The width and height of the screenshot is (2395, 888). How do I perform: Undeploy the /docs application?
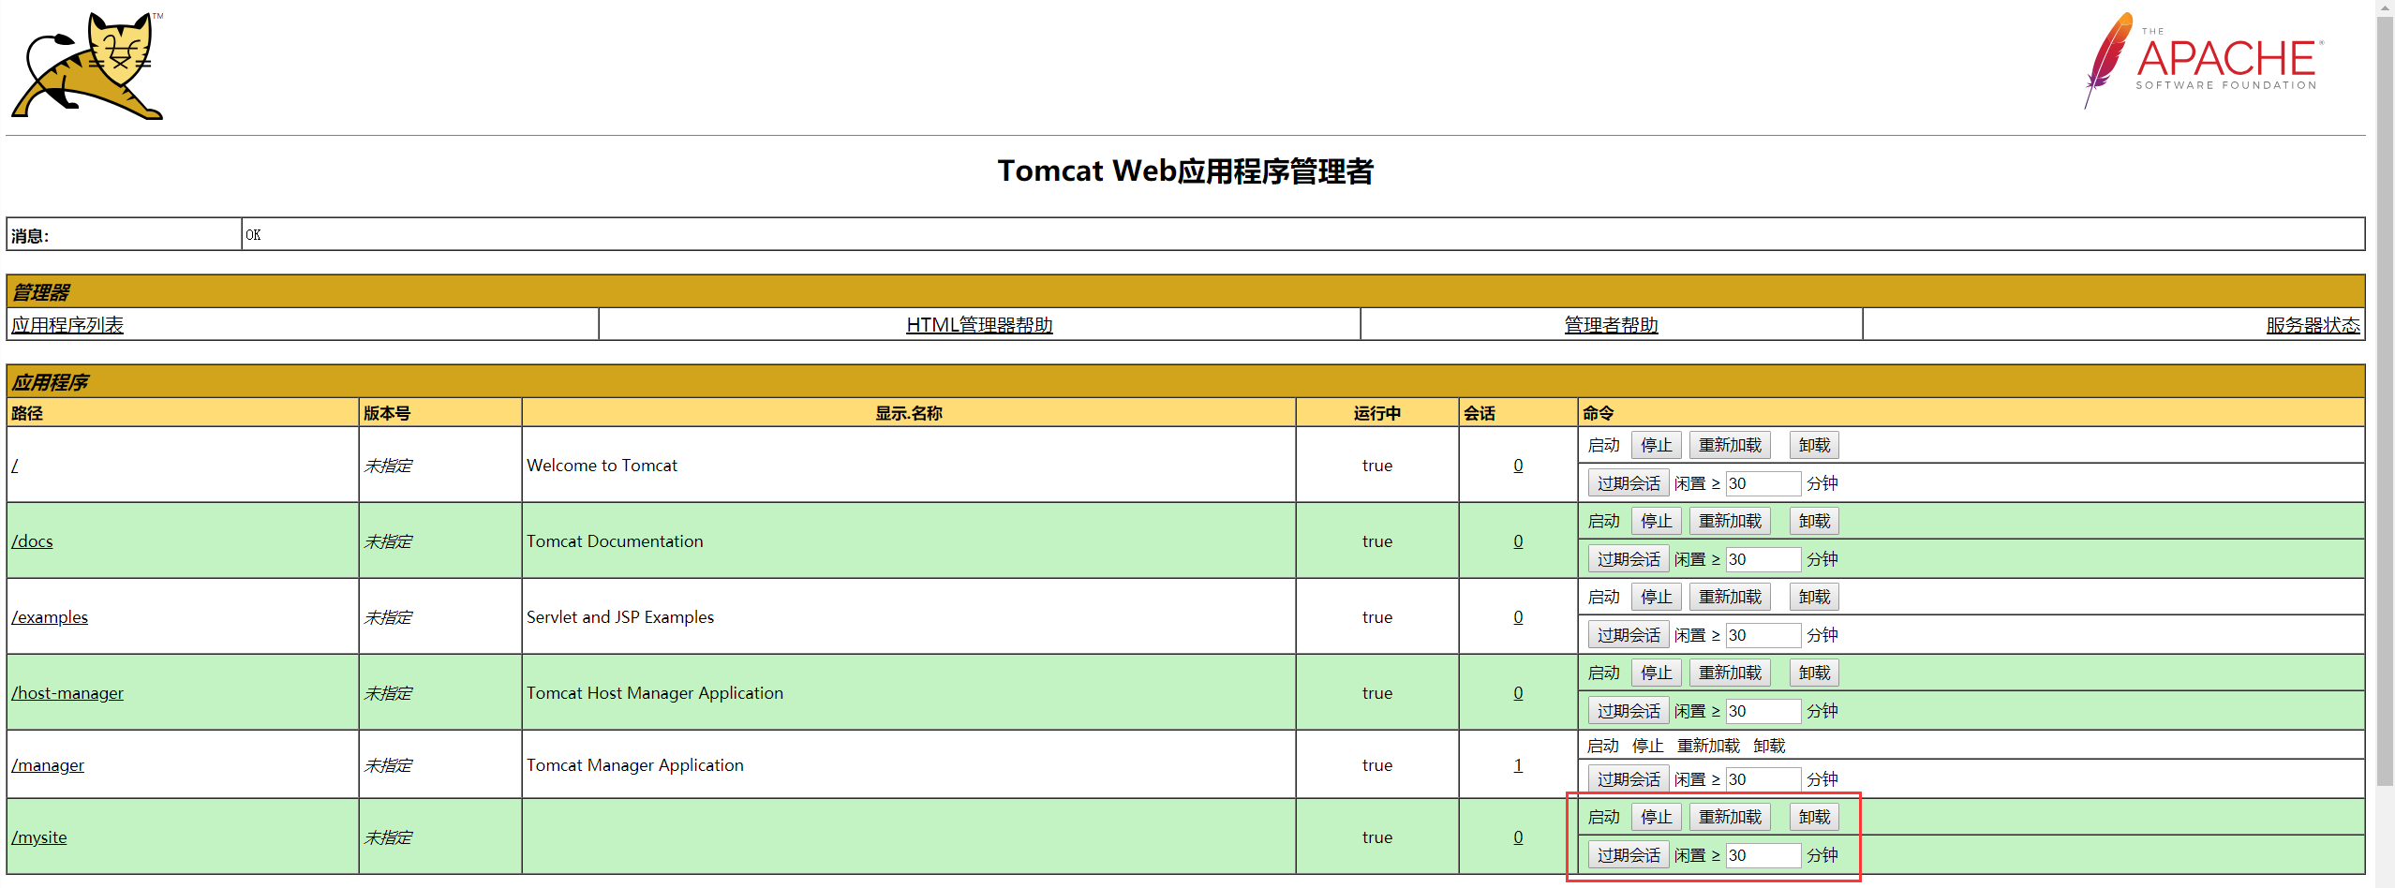1814,521
